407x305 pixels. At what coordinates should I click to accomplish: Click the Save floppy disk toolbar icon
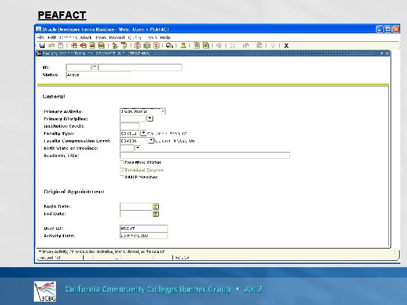(42, 46)
